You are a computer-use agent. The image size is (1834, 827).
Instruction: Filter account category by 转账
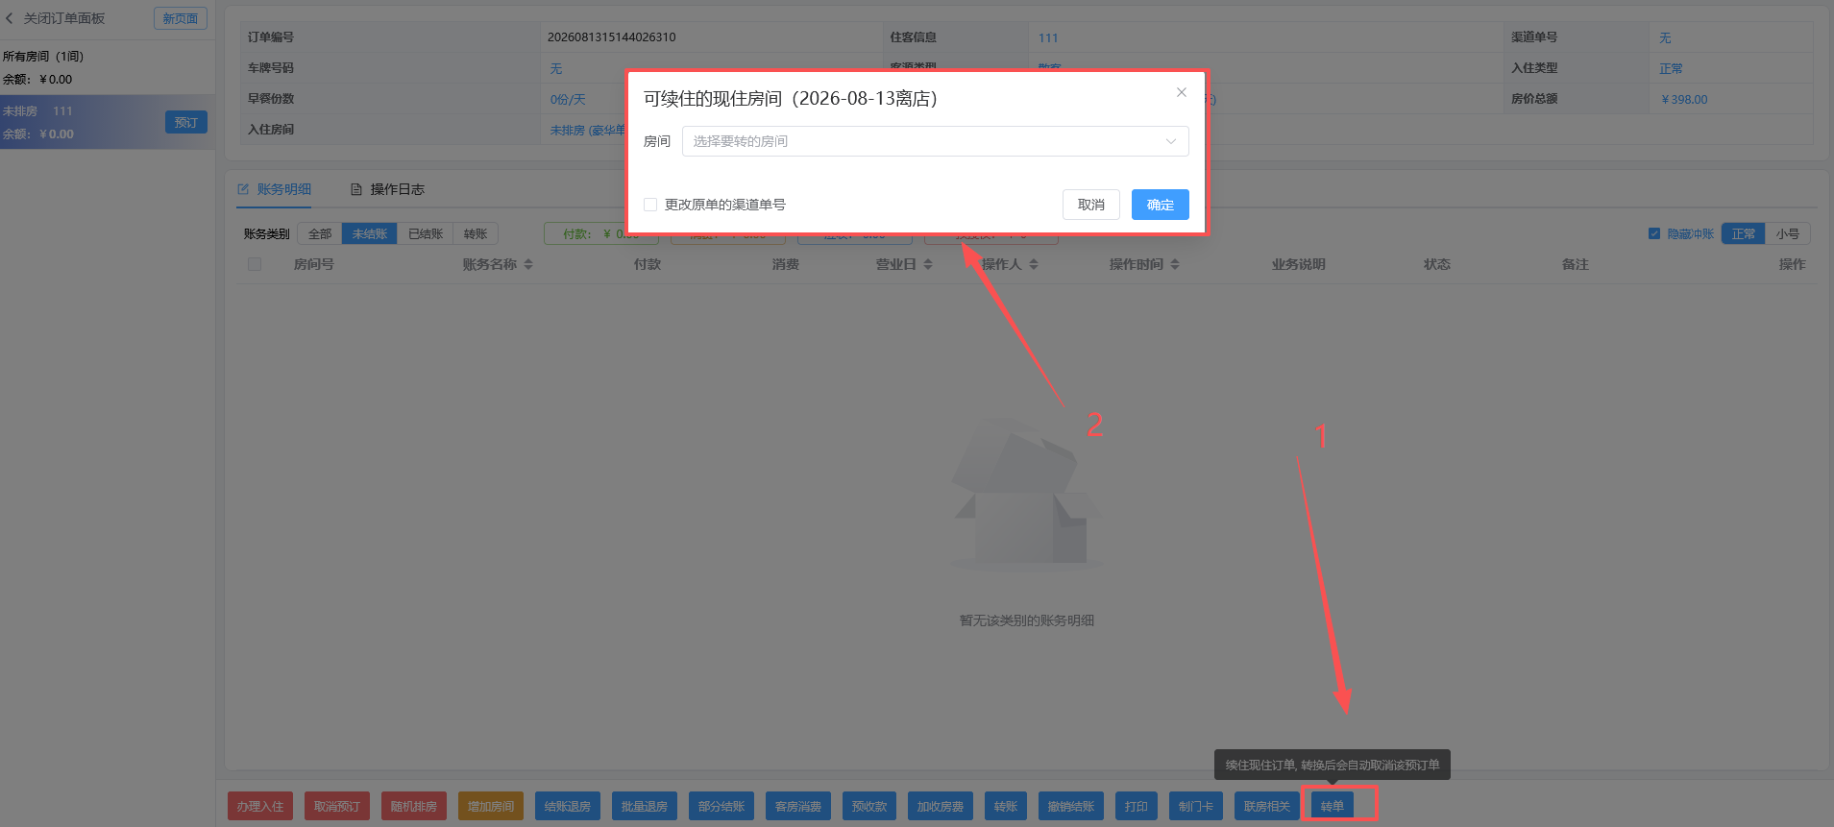[476, 233]
